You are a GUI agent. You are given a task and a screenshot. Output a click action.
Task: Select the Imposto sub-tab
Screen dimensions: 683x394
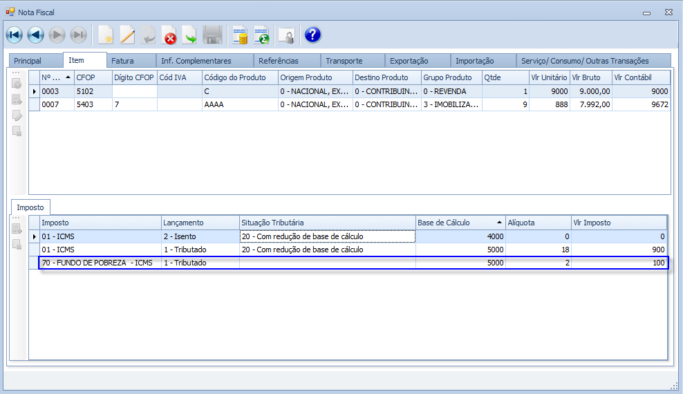pyautogui.click(x=30, y=207)
